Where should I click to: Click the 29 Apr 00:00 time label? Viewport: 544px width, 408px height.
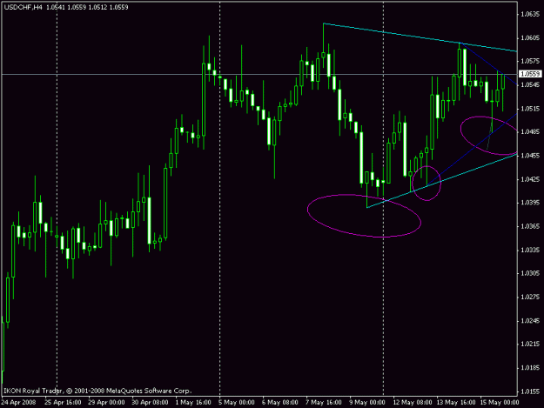click(x=106, y=403)
